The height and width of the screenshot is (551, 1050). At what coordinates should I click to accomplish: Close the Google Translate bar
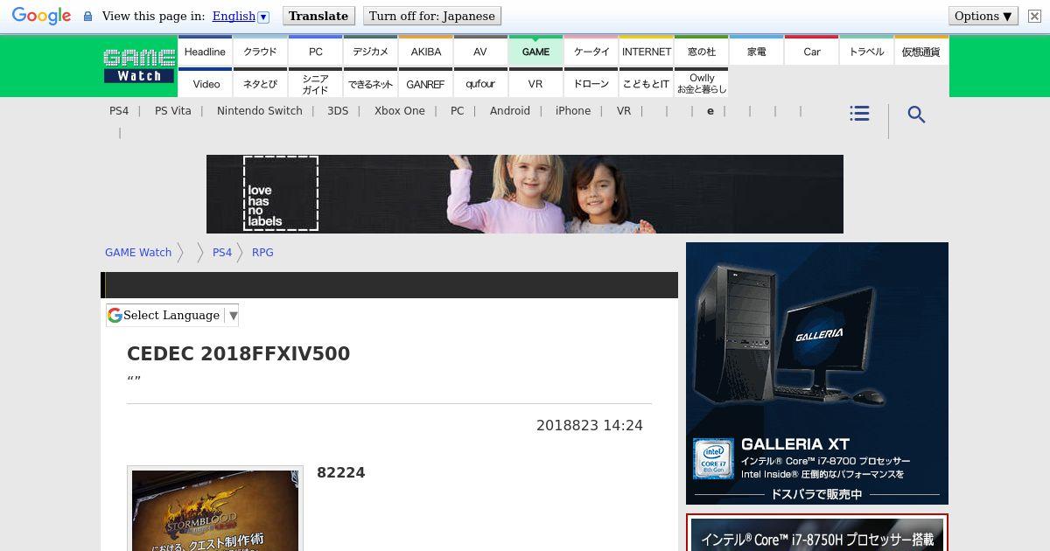(1034, 16)
